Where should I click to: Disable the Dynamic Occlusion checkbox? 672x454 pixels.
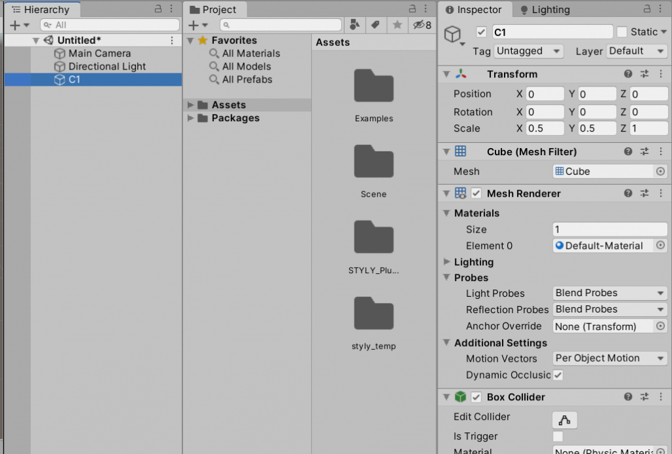[557, 375]
